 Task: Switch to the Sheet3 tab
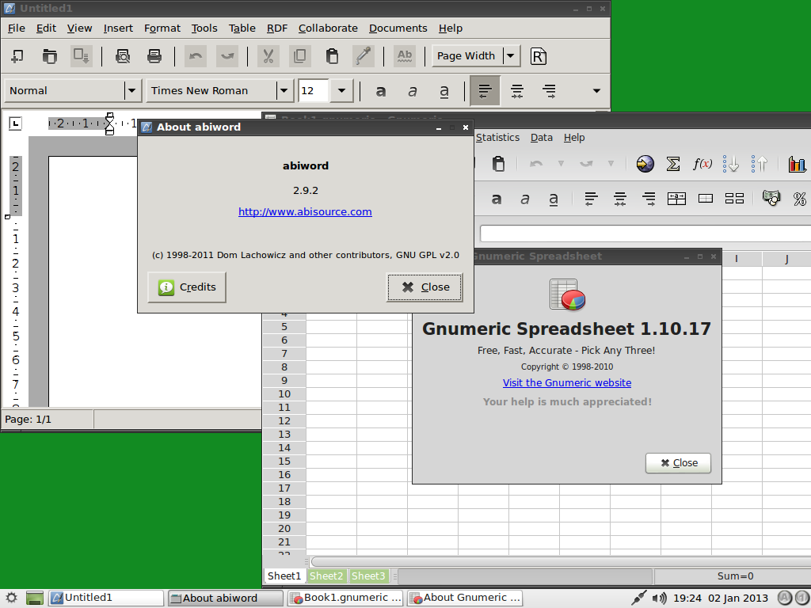tap(368, 576)
